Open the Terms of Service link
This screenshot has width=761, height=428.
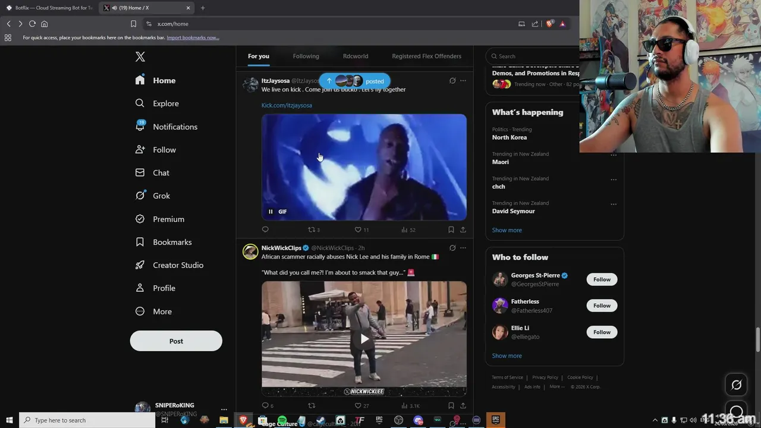coord(507,377)
